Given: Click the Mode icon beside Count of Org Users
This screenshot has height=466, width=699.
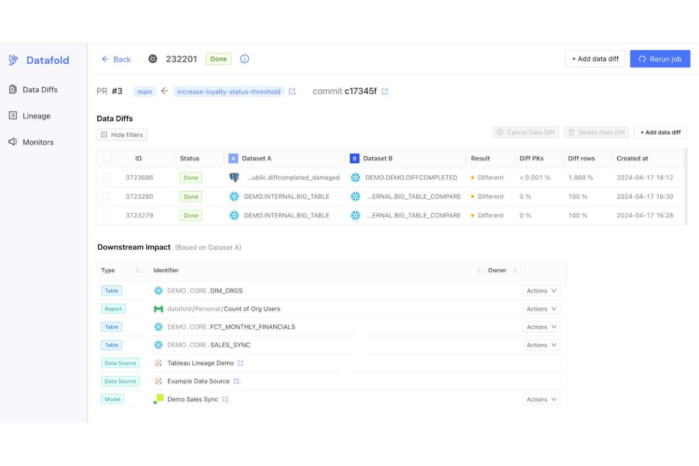Looking at the screenshot, I should coord(158,308).
